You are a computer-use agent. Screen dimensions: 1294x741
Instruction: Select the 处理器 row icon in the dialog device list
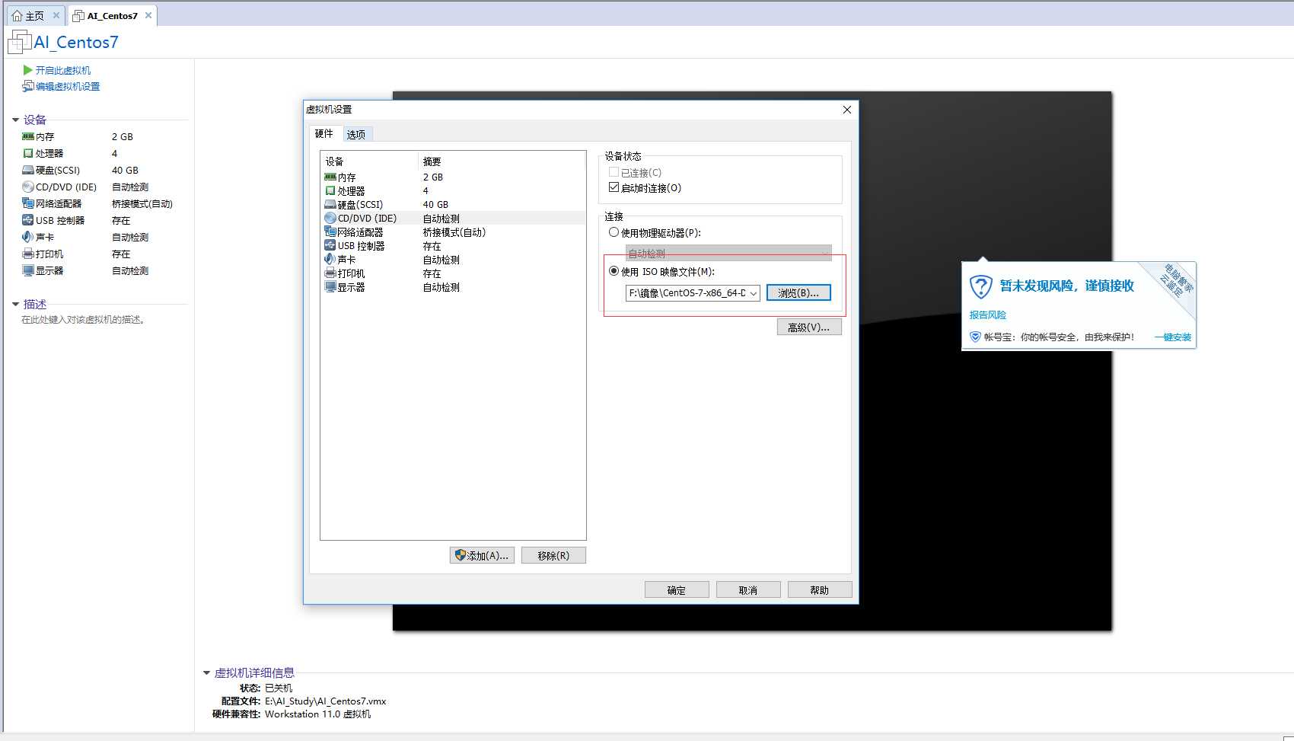[x=330, y=190]
